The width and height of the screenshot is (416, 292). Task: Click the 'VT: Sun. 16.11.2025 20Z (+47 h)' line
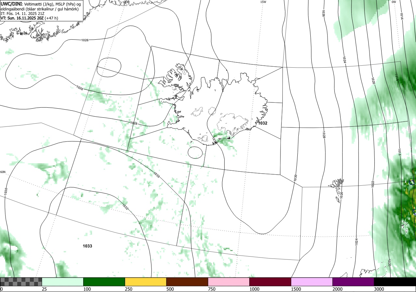30,18
